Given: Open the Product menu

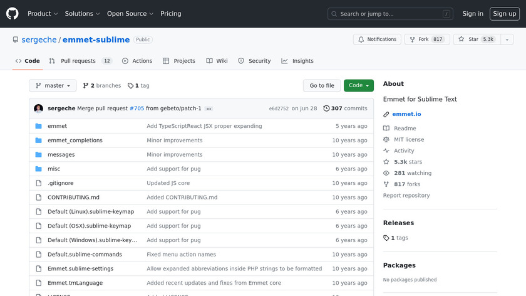Looking at the screenshot, I should [43, 14].
